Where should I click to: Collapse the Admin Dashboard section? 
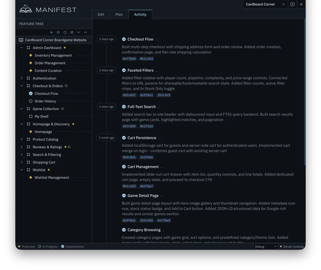coord(21,47)
